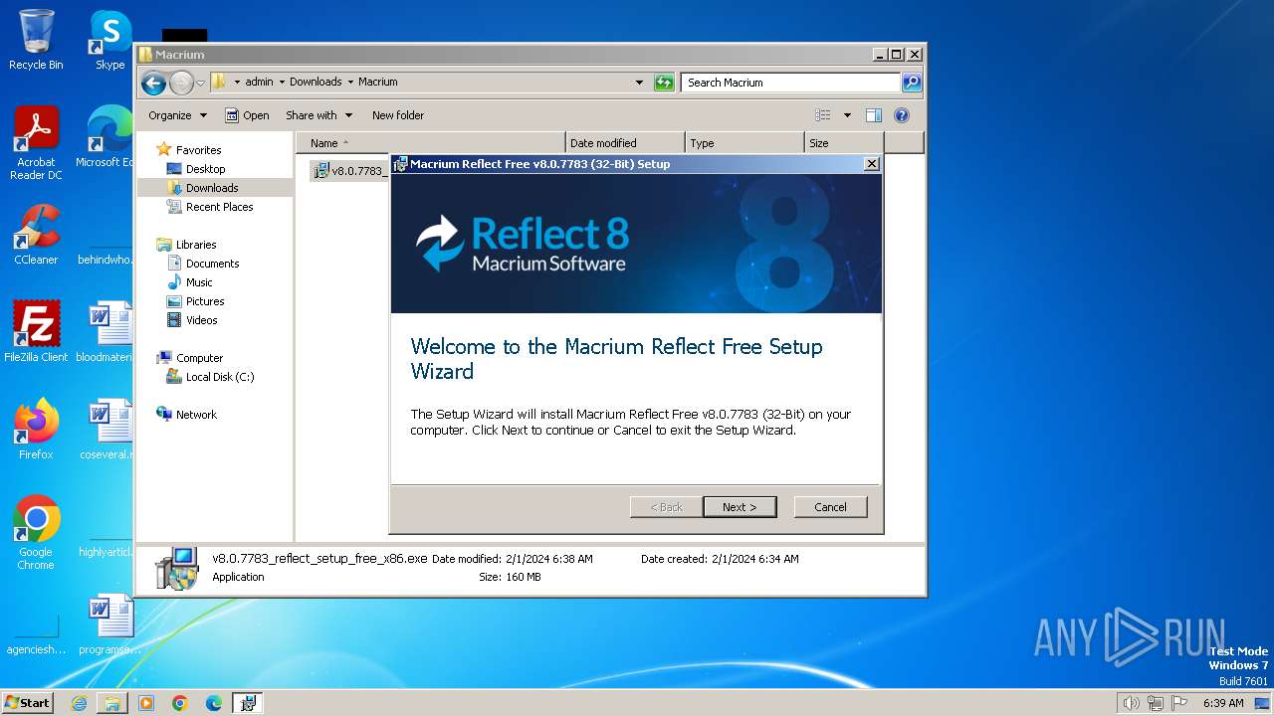Select Desktop in navigation pane
Screen dimensions: 1274x716
point(205,169)
